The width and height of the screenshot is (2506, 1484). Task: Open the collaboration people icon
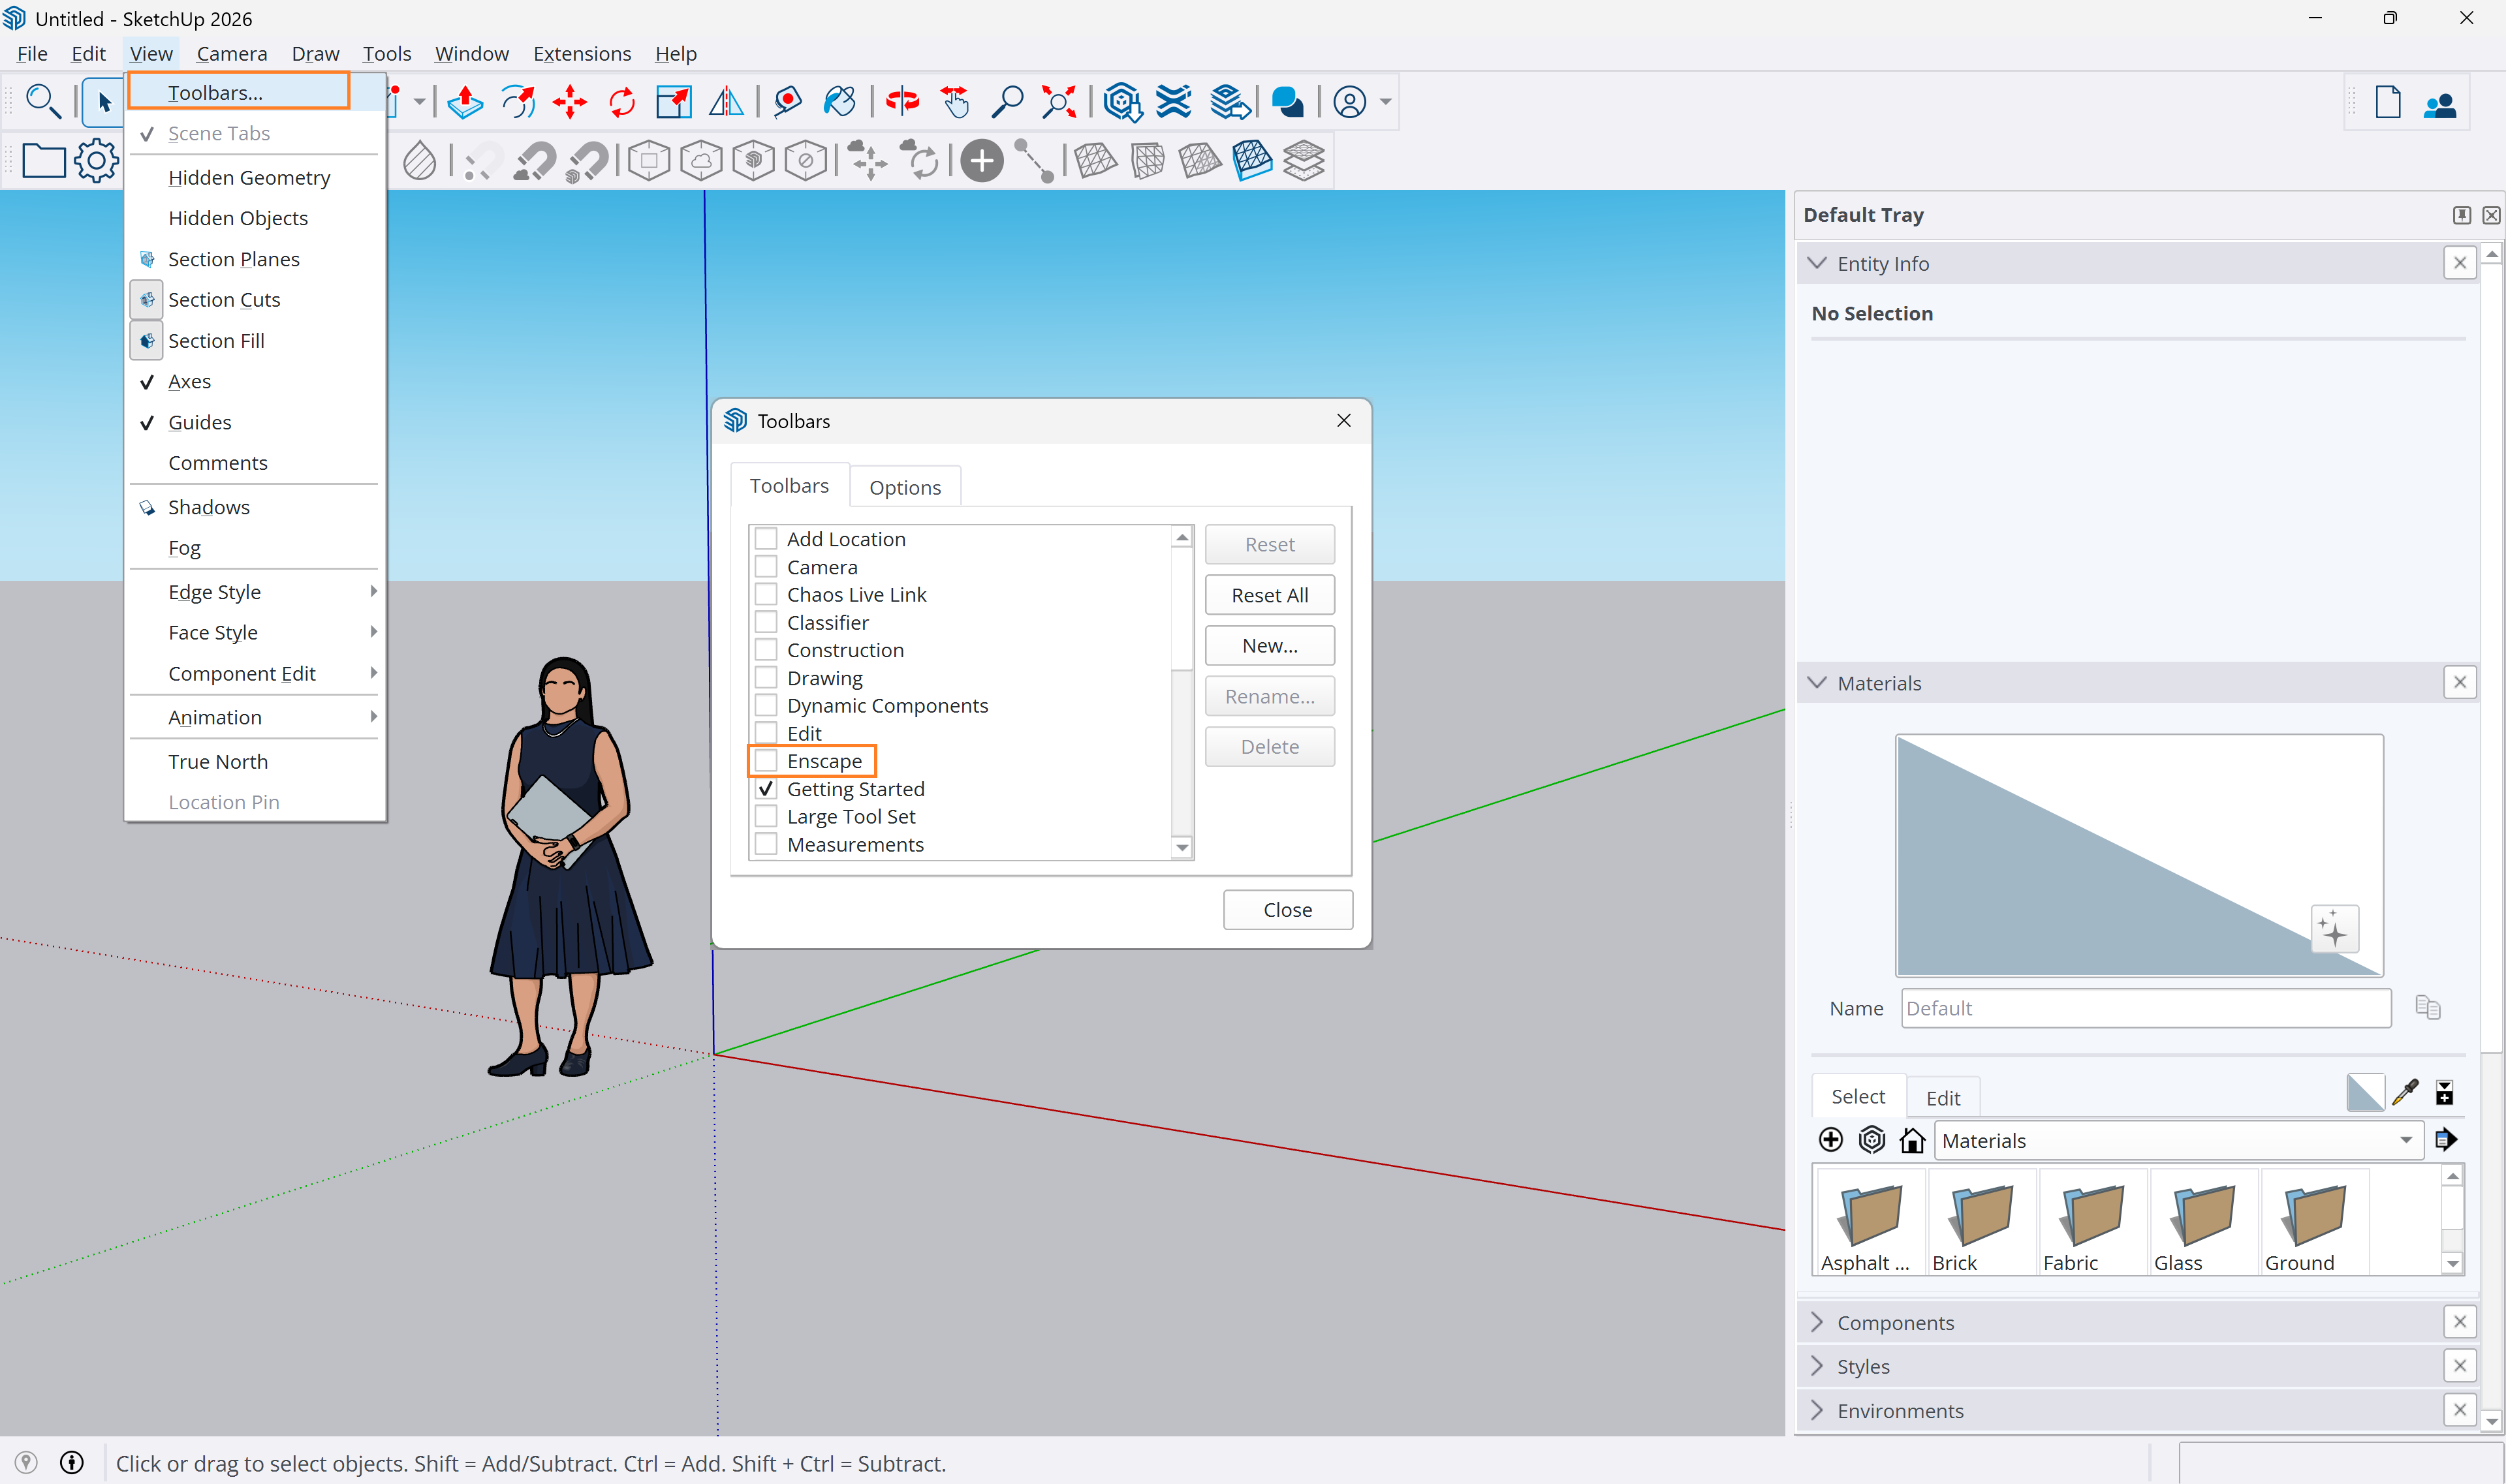[x=2440, y=104]
